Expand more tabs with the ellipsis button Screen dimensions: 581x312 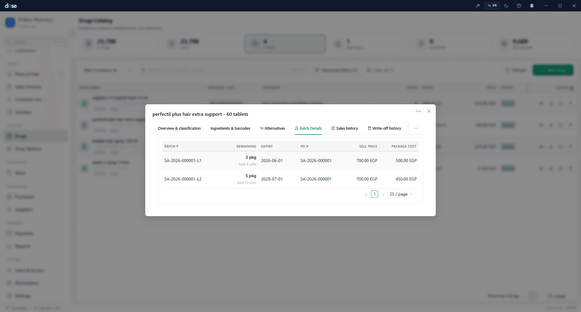point(416,128)
